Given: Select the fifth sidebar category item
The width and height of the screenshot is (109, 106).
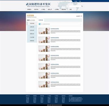Looking at the screenshot, I should (32, 37).
